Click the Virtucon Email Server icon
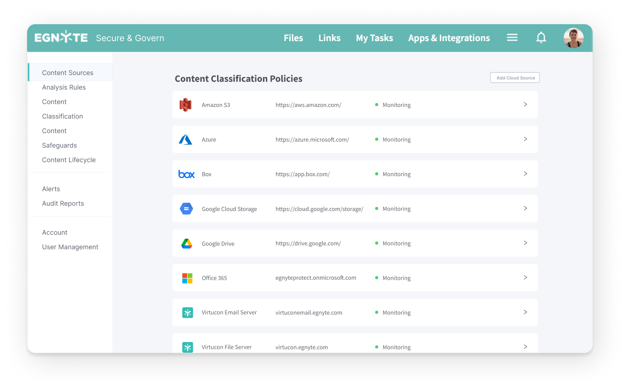The image size is (626, 389). [188, 313]
